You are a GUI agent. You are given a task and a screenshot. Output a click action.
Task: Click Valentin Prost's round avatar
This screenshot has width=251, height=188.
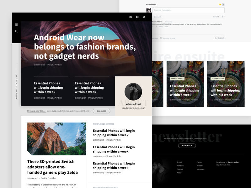pos(133,92)
